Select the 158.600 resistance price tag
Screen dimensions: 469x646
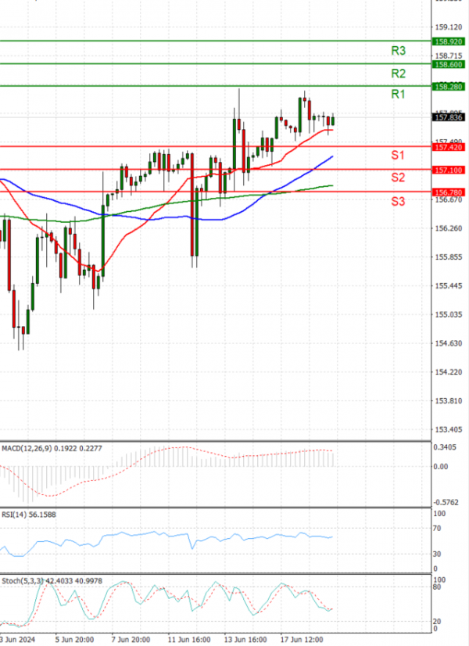click(449, 64)
